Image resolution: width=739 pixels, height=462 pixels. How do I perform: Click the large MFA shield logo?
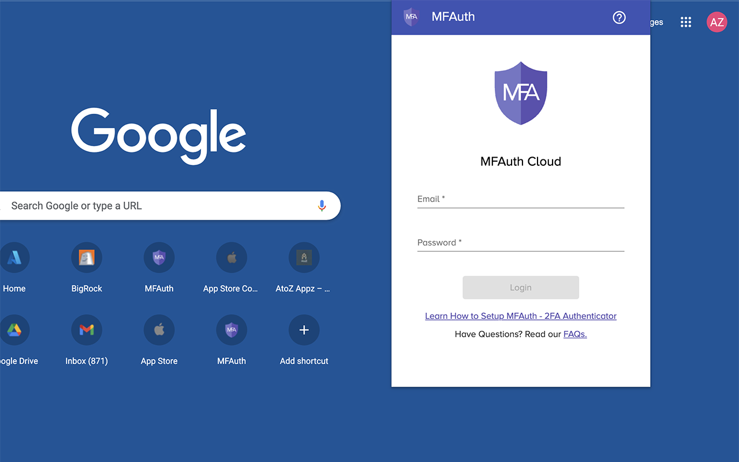tap(521, 93)
